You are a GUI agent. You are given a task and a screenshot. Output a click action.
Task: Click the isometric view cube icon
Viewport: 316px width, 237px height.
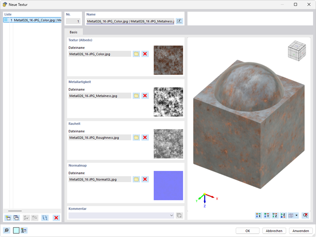[x=291, y=215]
